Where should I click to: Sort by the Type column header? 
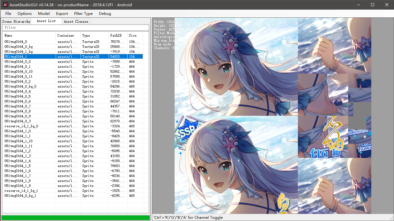95,35
